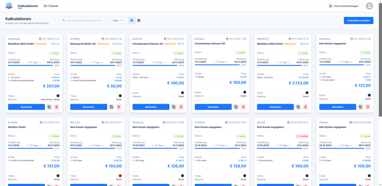Click Bearbeiten on card #NKQUYD
Image resolution: width=382 pixels, height=186 pixels.
(x=276, y=107)
